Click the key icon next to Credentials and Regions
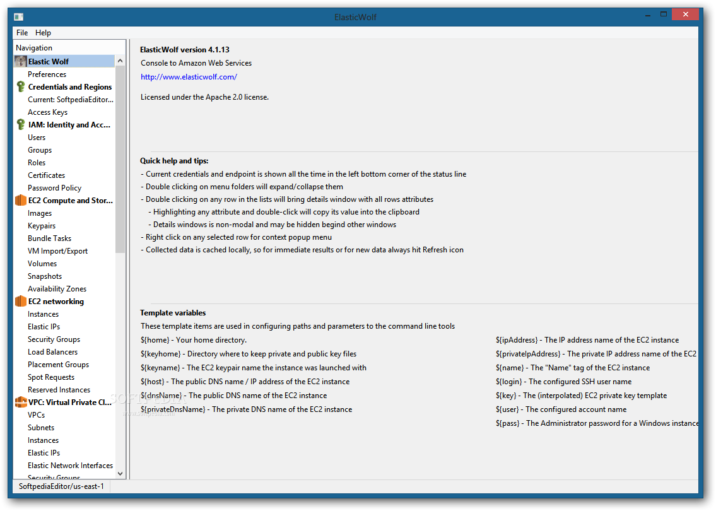The image size is (716, 511). pyautogui.click(x=21, y=87)
